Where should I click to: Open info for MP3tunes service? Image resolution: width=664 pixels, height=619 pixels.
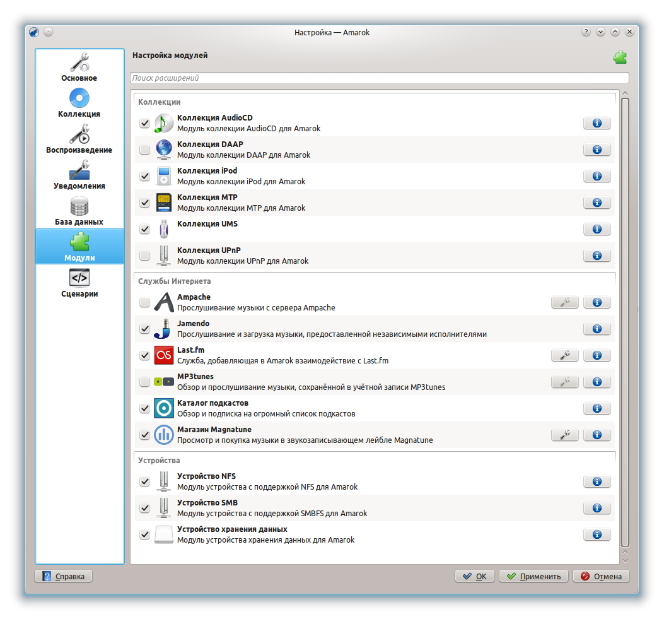click(597, 382)
